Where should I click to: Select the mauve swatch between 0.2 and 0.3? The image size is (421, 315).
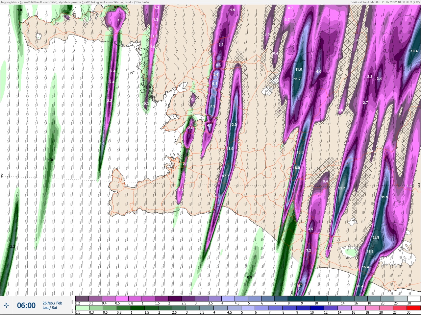(x=82, y=299)
